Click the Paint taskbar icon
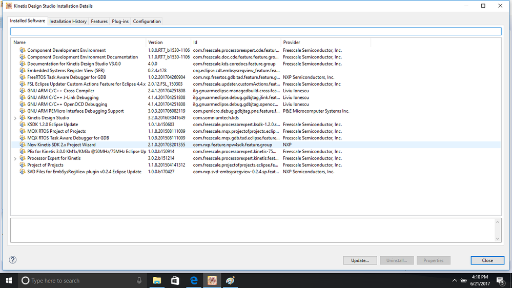 click(230, 280)
